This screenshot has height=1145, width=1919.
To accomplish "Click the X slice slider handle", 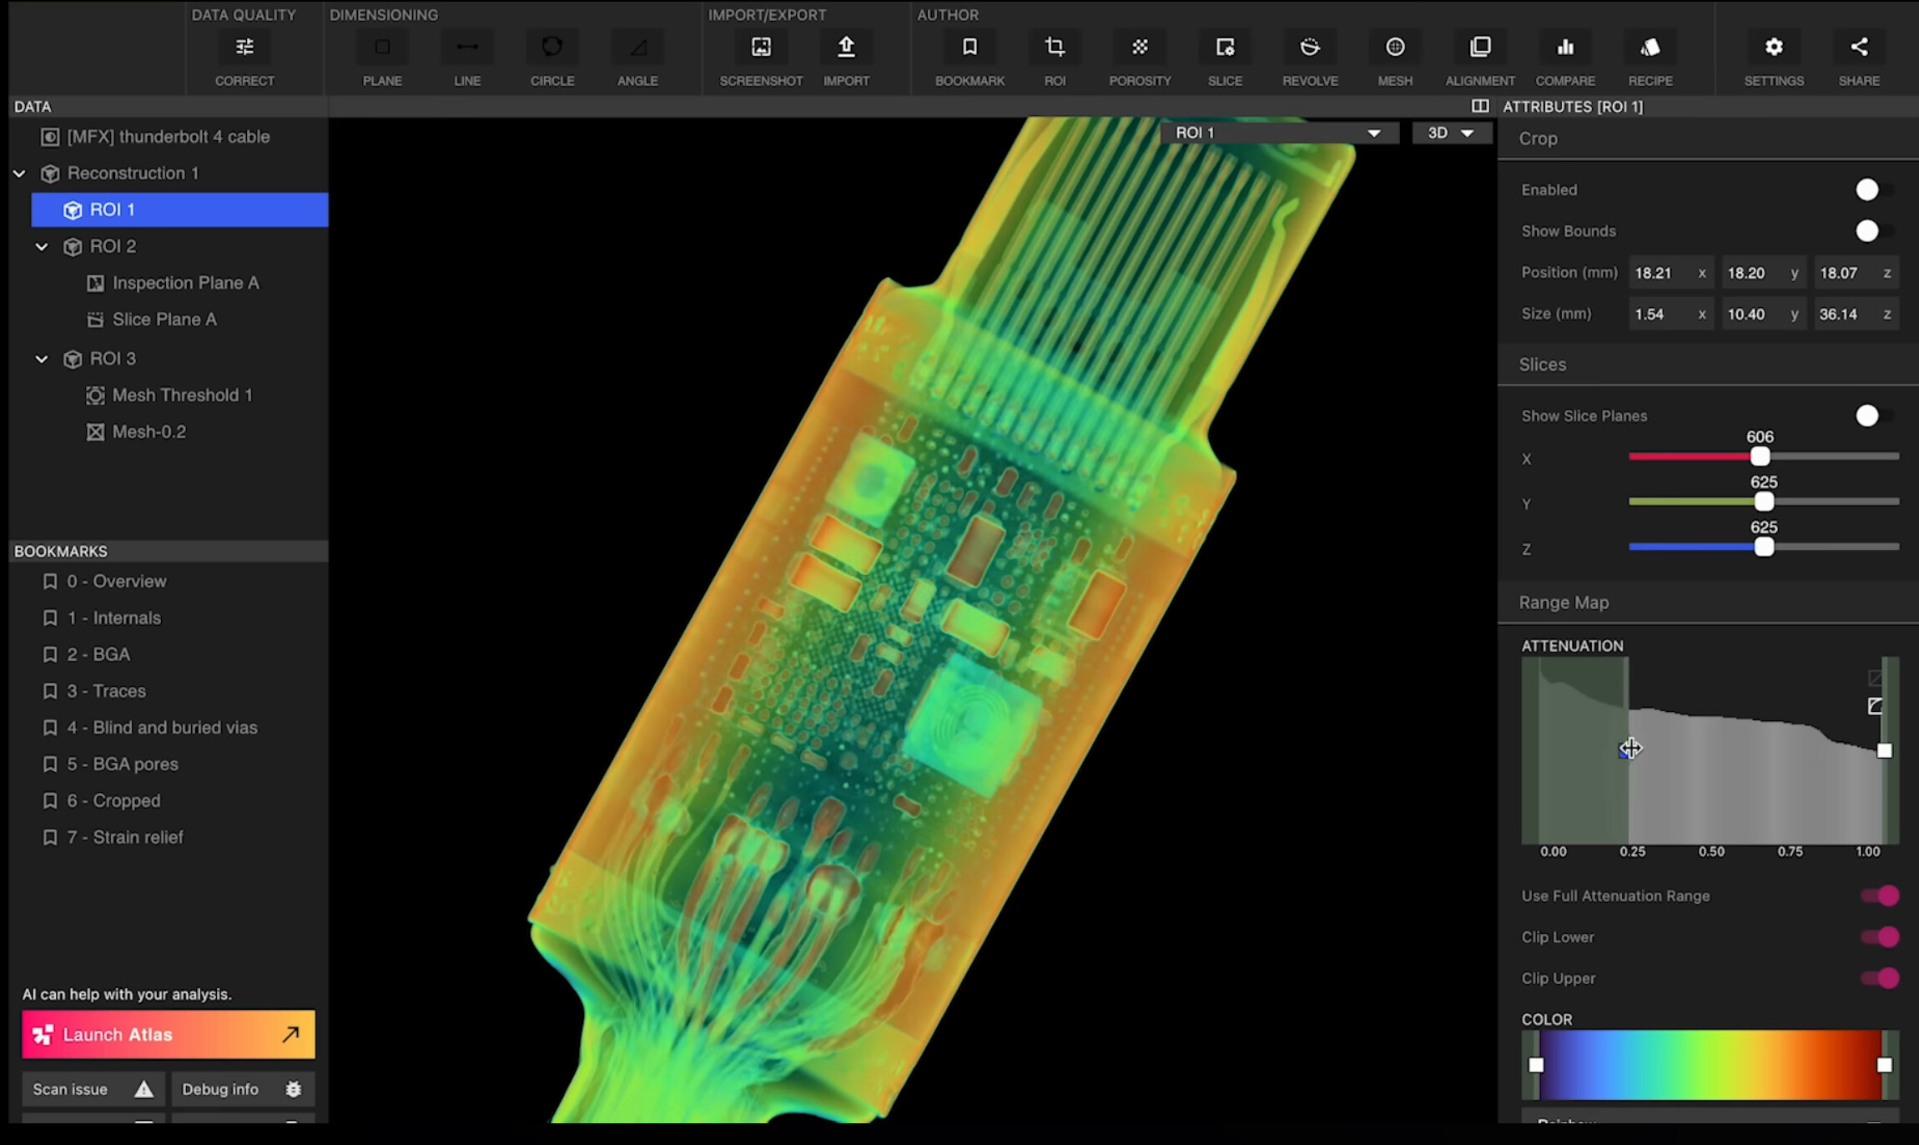I will [x=1760, y=456].
